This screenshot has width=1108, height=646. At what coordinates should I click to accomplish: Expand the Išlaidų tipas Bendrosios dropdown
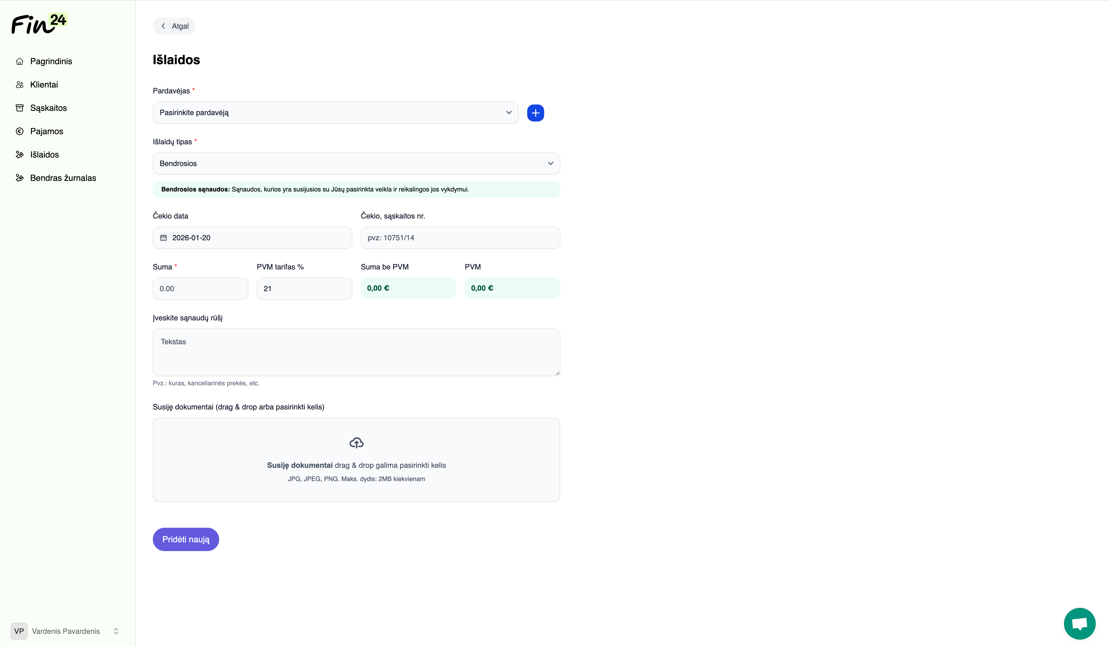(356, 163)
